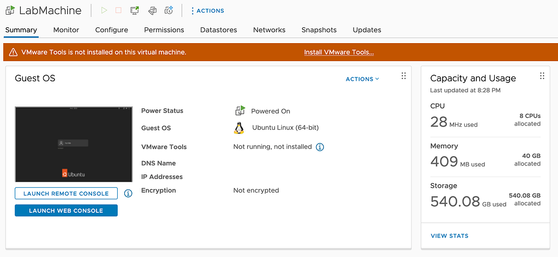558x257 pixels.
Task: Click the green Power On toolbar icon
Action: pyautogui.click(x=104, y=10)
